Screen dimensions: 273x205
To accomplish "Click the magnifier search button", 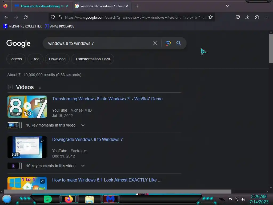I will coord(179,43).
